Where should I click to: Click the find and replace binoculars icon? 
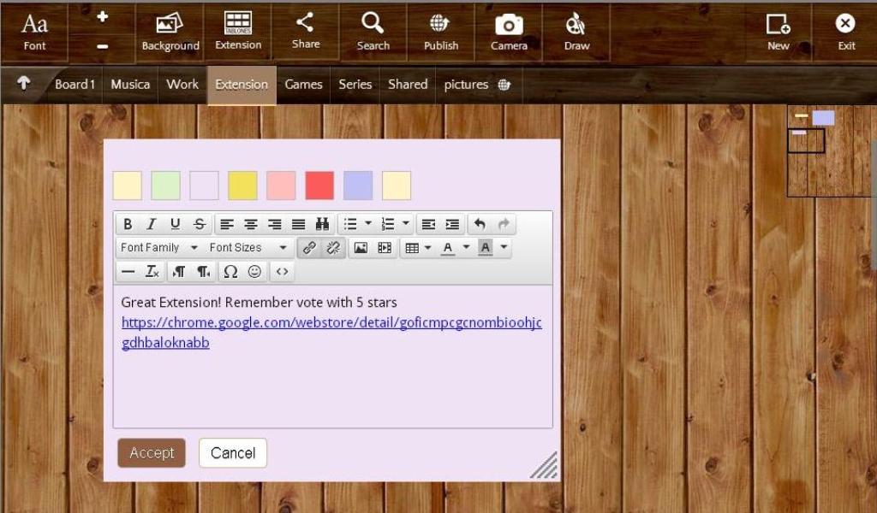pyautogui.click(x=322, y=224)
